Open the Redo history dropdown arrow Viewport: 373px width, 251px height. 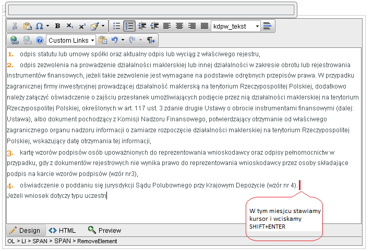[140, 40]
